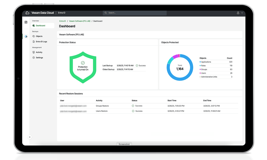Click the Users legend color dot
The width and height of the screenshot is (267, 160).
(x=200, y=73)
